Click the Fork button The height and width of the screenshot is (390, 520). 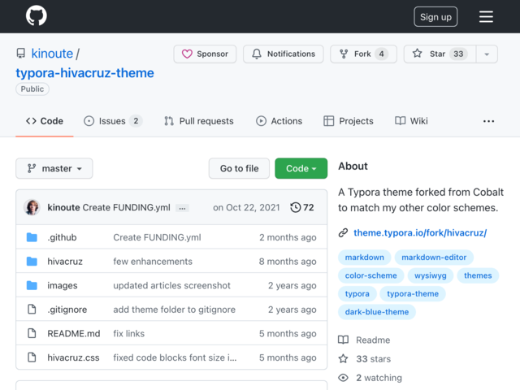tap(363, 54)
